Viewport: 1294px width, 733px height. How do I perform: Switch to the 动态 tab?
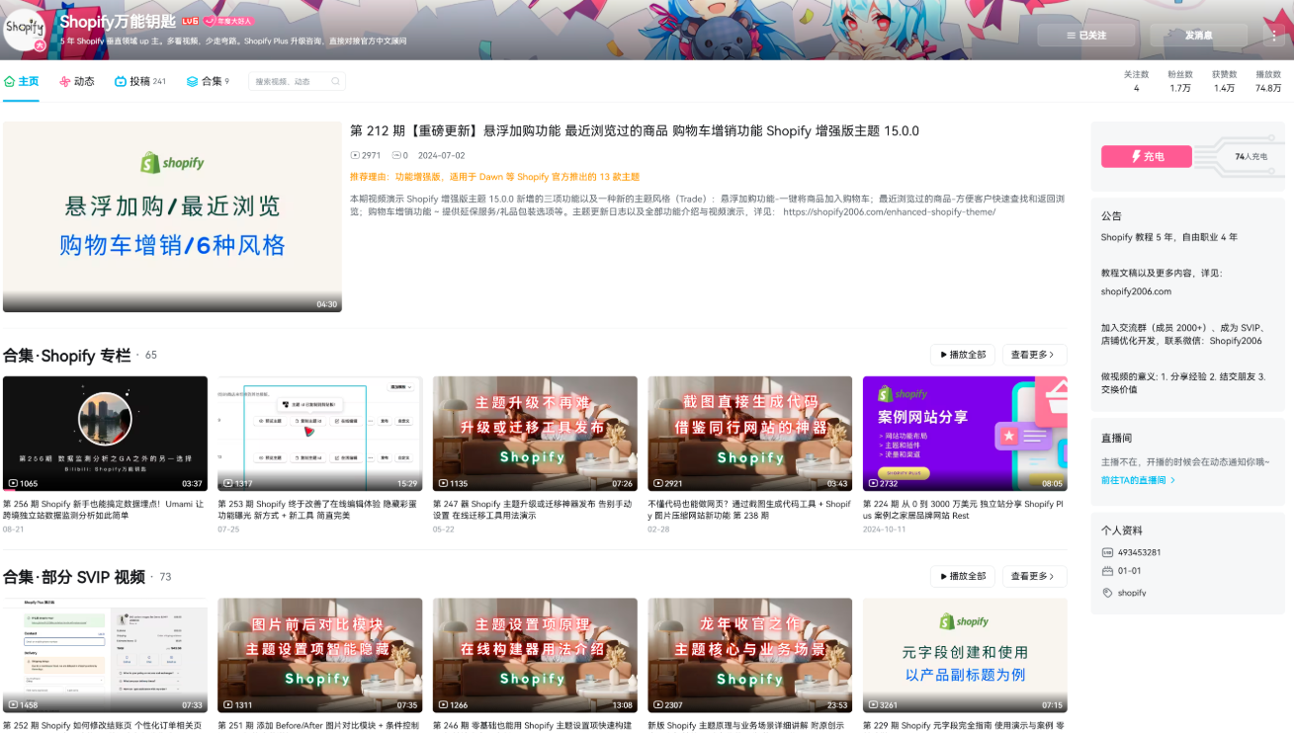(83, 82)
